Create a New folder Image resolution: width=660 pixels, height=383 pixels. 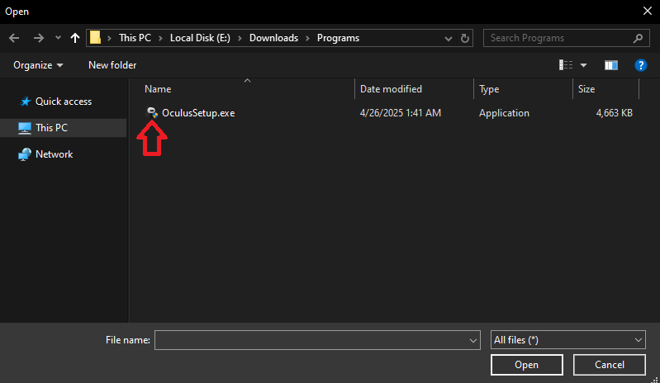tap(112, 65)
